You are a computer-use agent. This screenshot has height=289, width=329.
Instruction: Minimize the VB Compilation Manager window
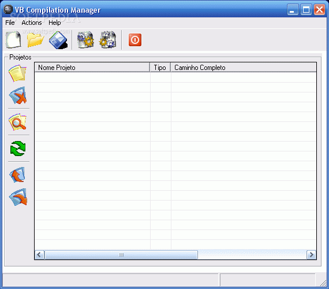293,10
